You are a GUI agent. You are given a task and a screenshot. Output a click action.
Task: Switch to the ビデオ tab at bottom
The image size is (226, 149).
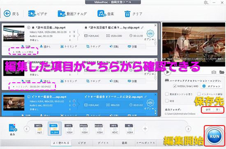[x=82, y=143]
